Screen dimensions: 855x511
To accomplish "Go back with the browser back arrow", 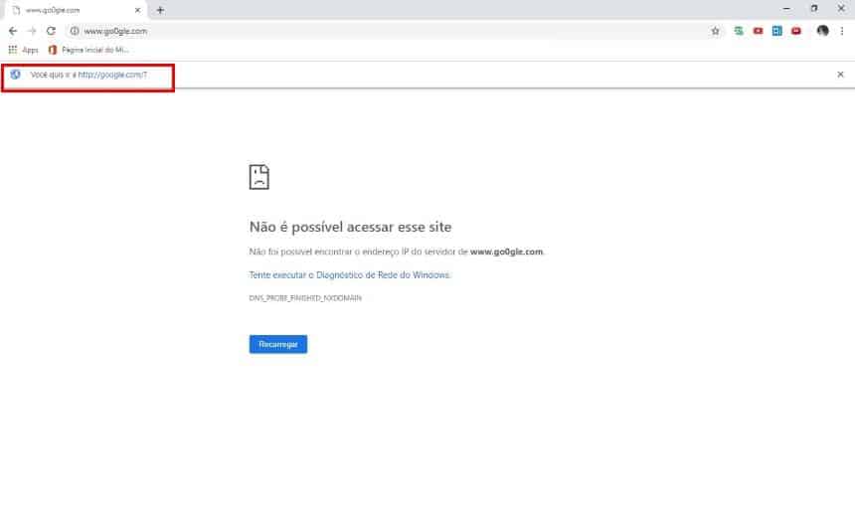I will tap(13, 31).
